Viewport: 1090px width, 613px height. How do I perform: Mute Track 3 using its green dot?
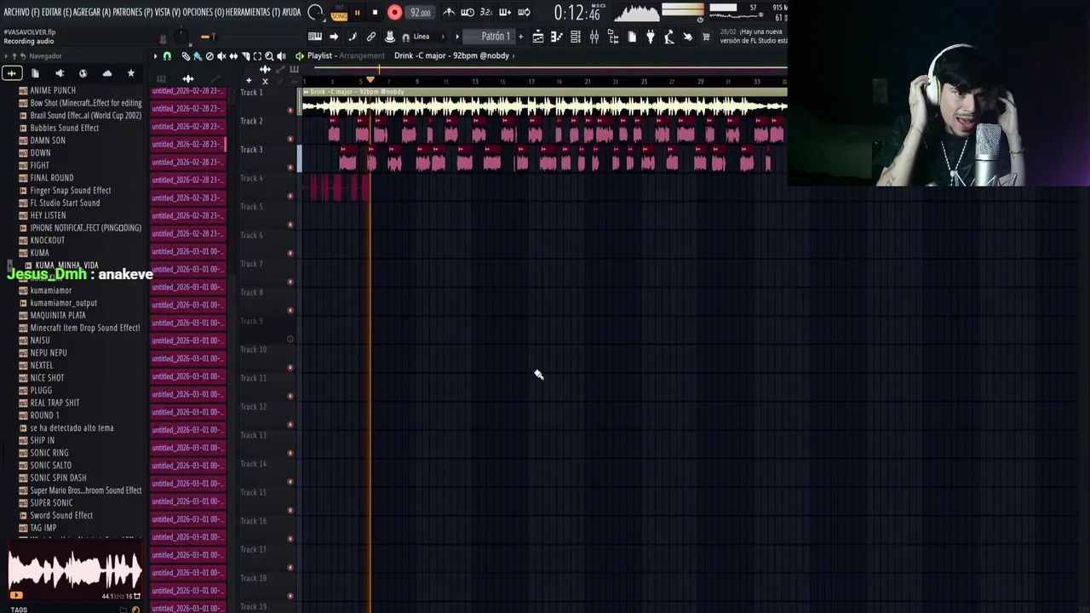pyautogui.click(x=290, y=167)
